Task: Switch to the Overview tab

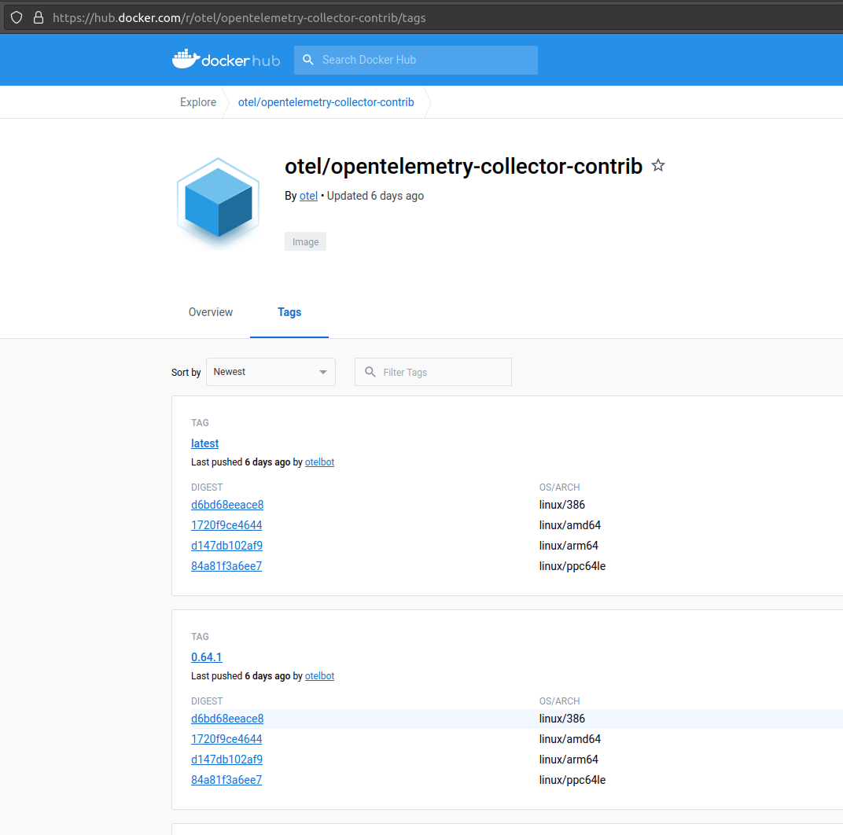Action: (210, 312)
